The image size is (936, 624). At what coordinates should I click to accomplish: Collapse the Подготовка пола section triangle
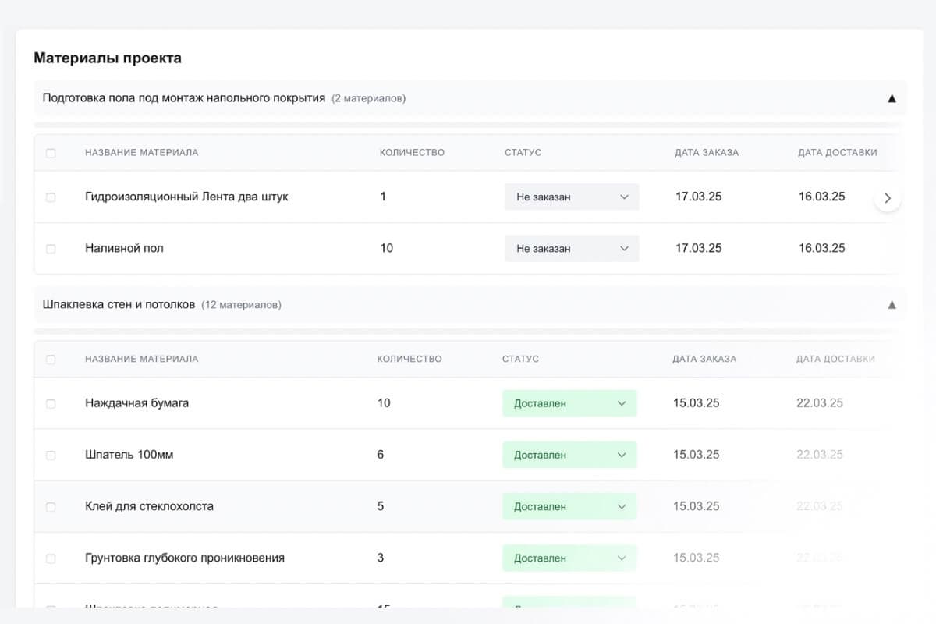892,98
